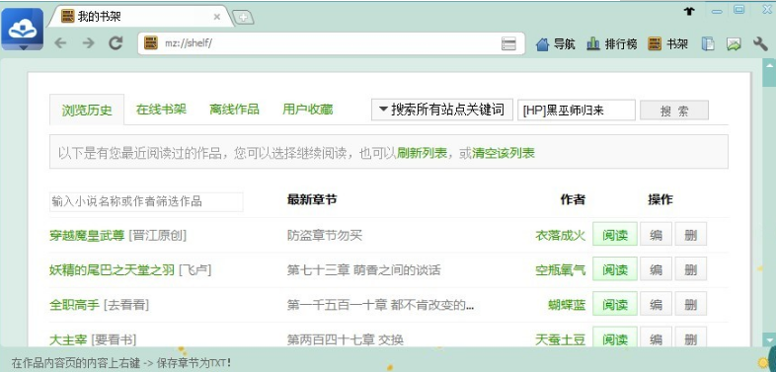Screen dimensions: 776x372
Task: Open settings with the wrench icon
Action: click(x=760, y=44)
